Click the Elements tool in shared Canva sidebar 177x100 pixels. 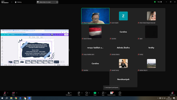(x=2, y=41)
